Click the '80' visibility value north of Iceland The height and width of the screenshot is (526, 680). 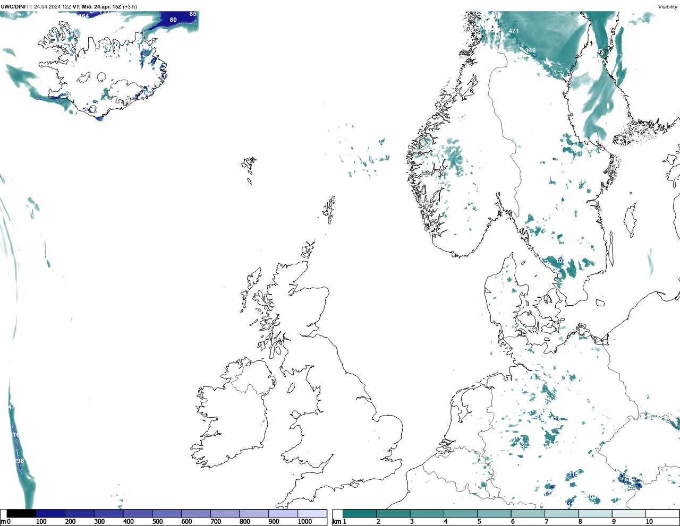coord(173,20)
